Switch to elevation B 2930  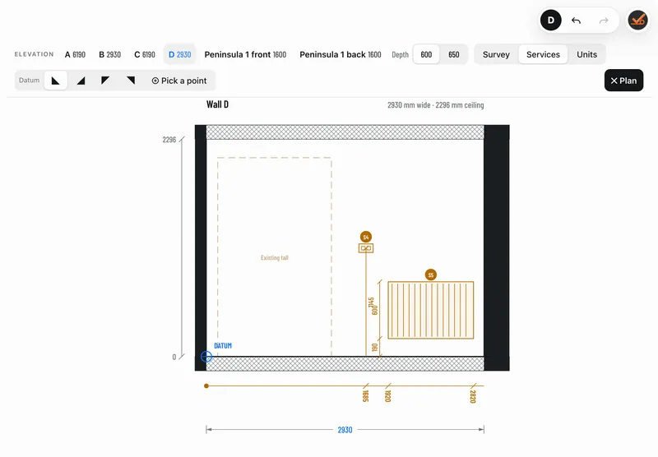(x=110, y=54)
